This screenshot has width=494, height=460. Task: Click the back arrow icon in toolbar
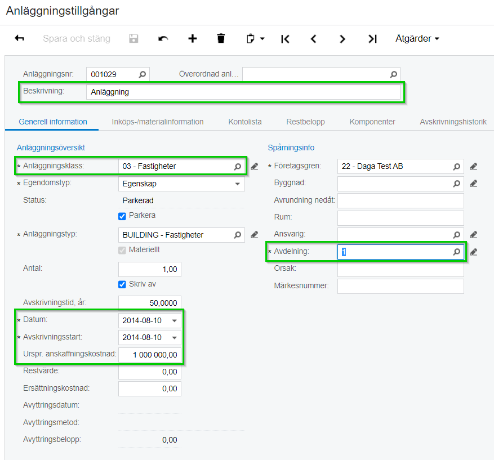click(20, 38)
